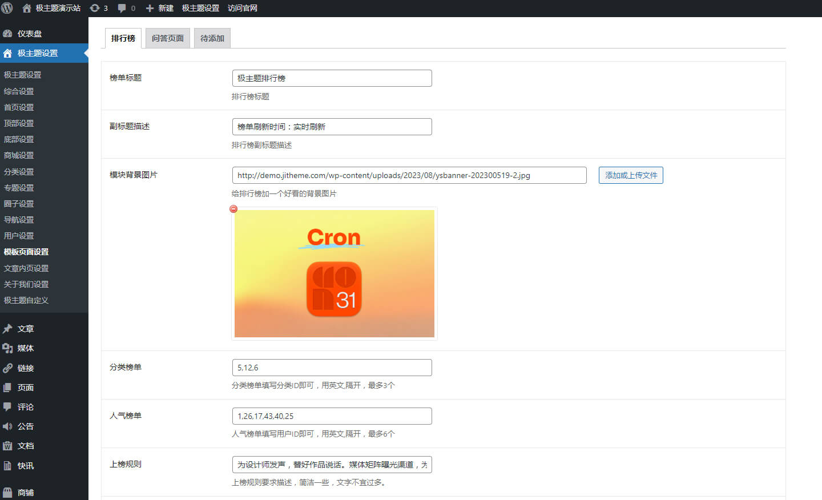Focus the 人气榜单 user ID field
This screenshot has height=500, width=822.
click(x=332, y=416)
